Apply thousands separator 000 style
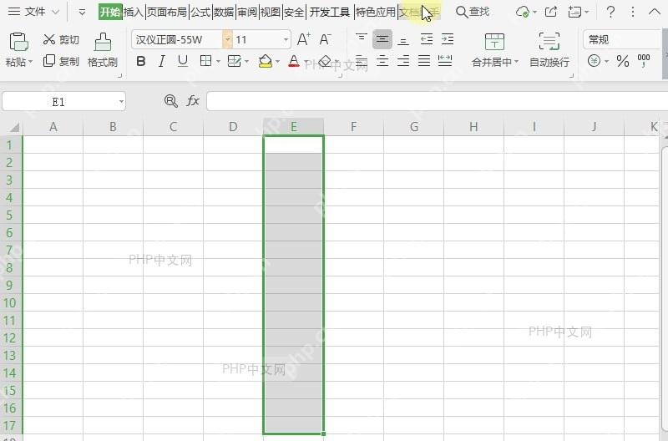The width and height of the screenshot is (668, 441). pos(643,60)
